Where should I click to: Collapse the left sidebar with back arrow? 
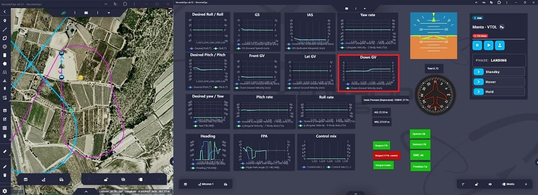point(5,12)
